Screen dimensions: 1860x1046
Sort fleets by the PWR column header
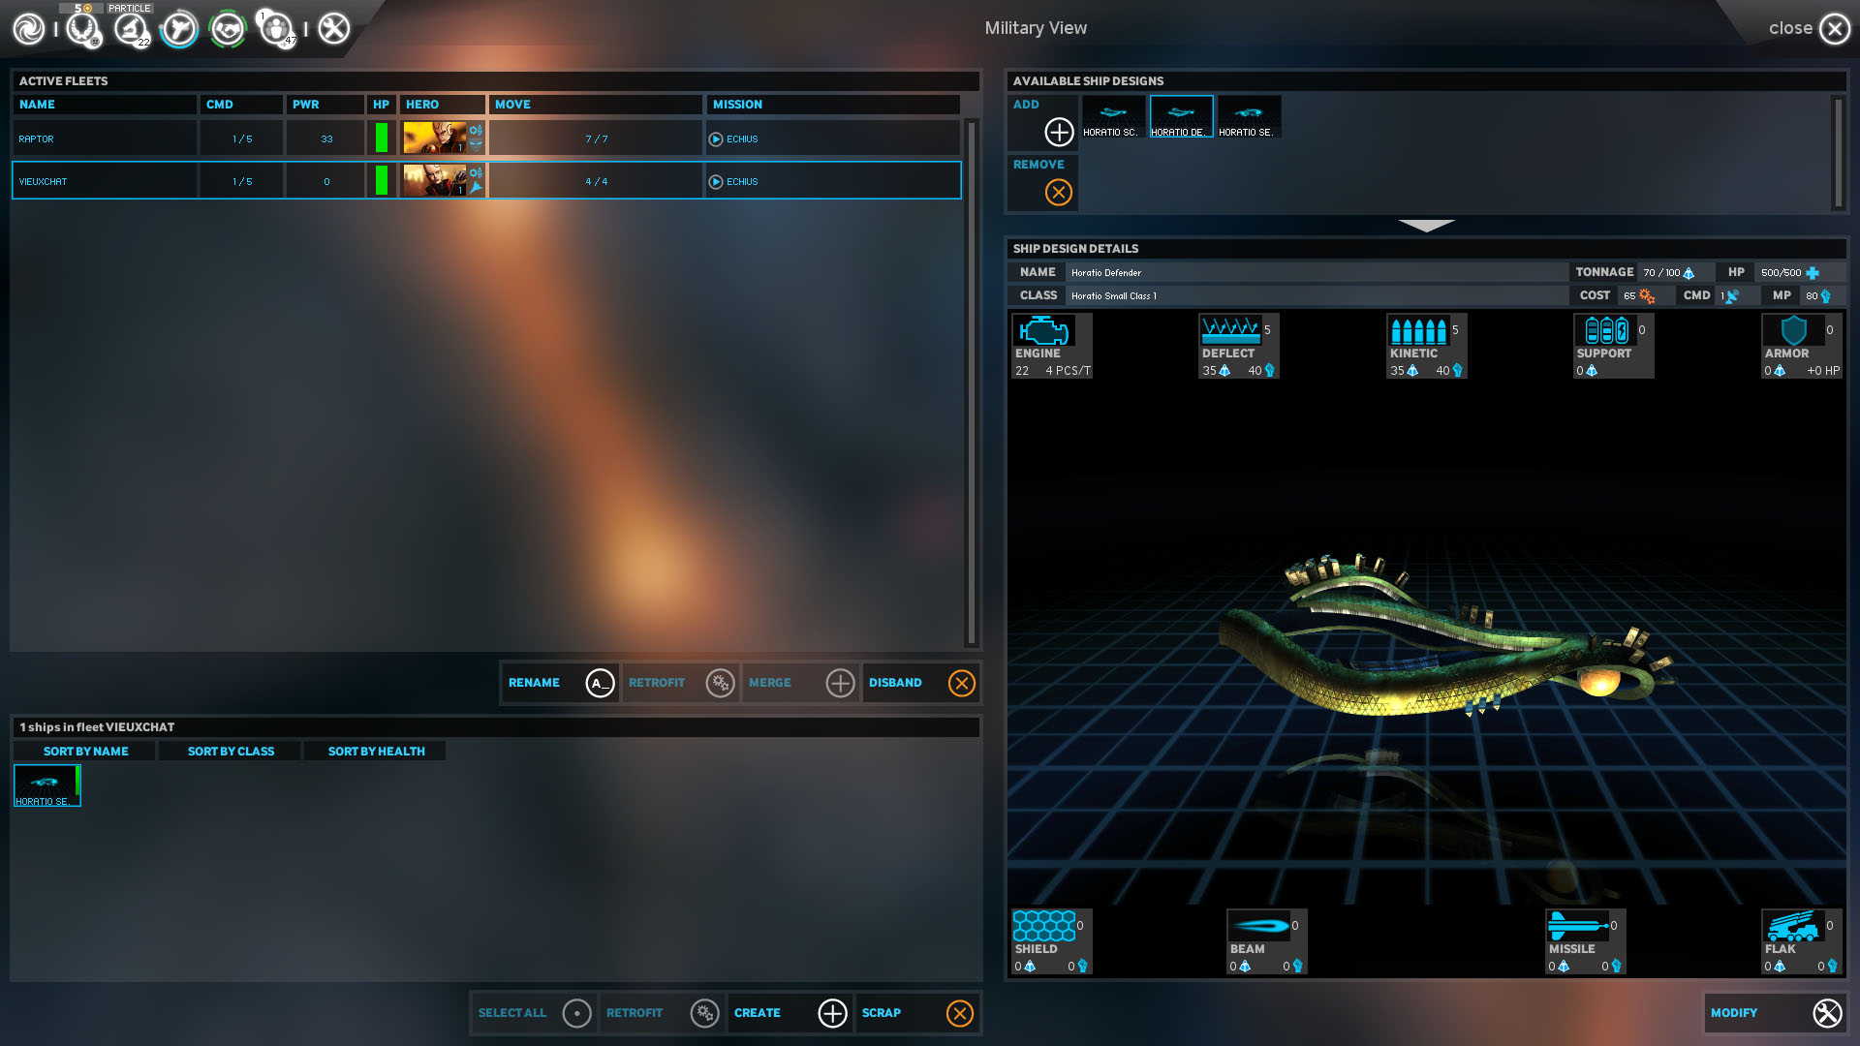point(325,105)
